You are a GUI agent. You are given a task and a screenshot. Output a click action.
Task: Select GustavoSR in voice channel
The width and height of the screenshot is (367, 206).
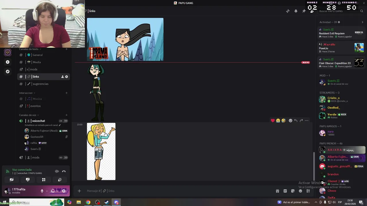click(46, 137)
